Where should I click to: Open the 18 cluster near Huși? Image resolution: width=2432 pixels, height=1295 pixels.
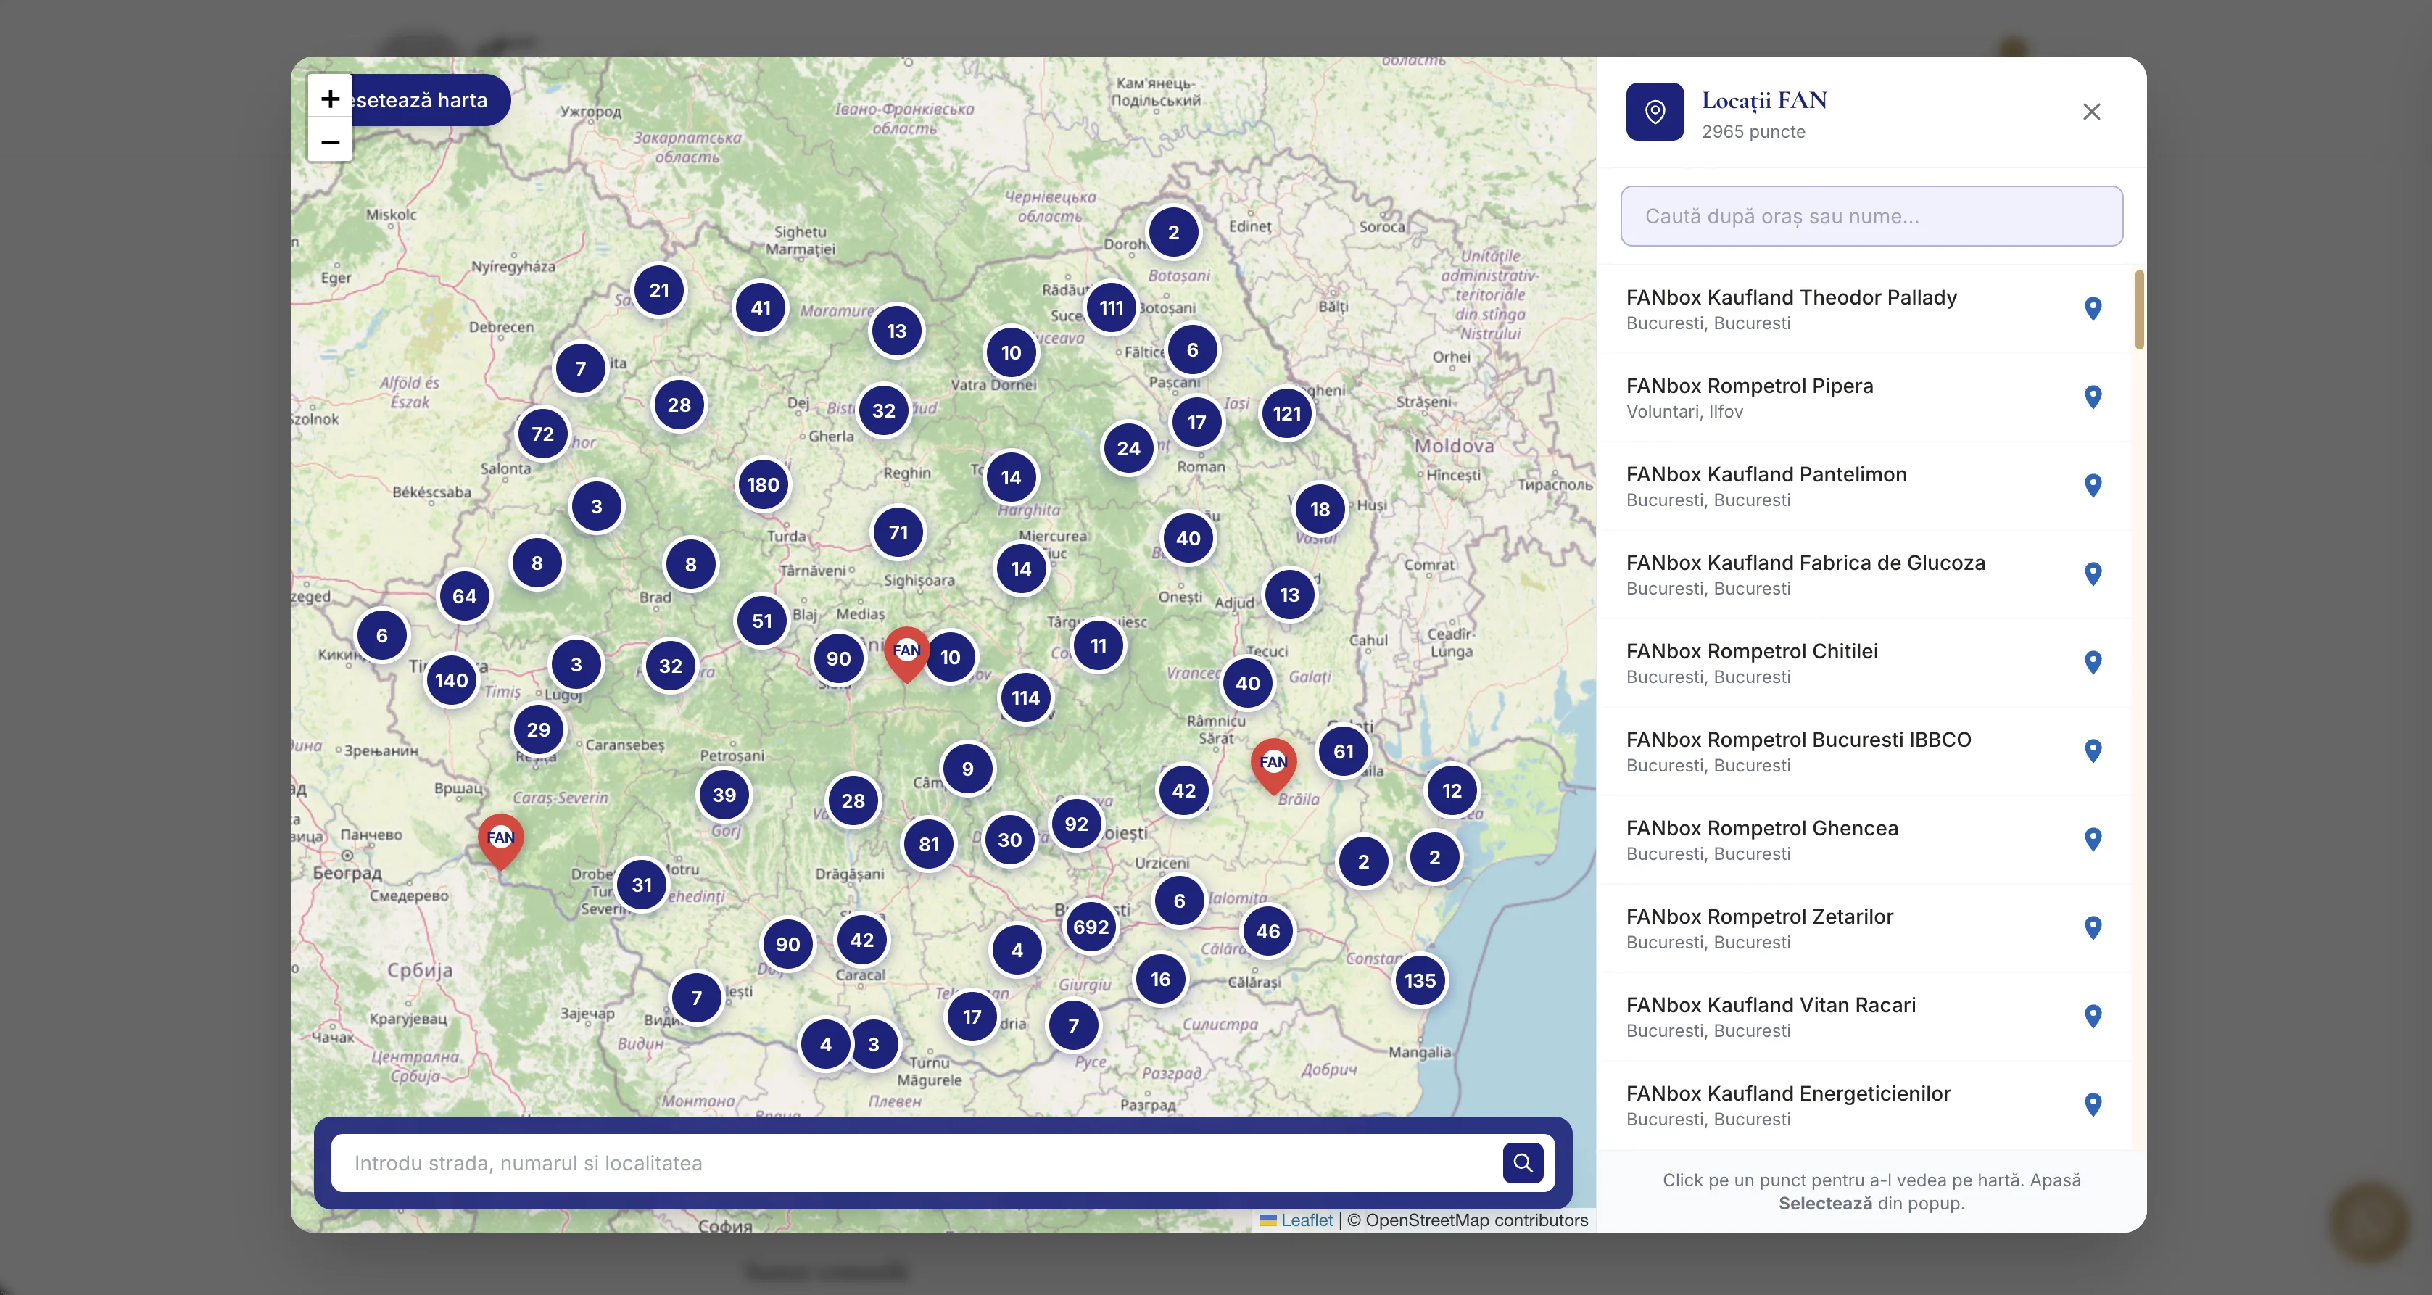click(x=1320, y=510)
